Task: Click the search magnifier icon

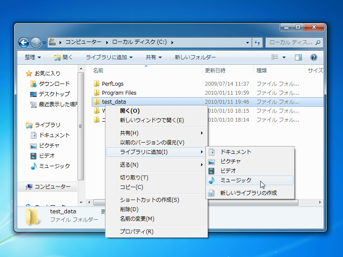Action: click(x=318, y=42)
